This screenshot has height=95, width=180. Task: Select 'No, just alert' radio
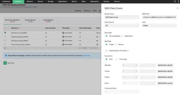(x=122, y=36)
